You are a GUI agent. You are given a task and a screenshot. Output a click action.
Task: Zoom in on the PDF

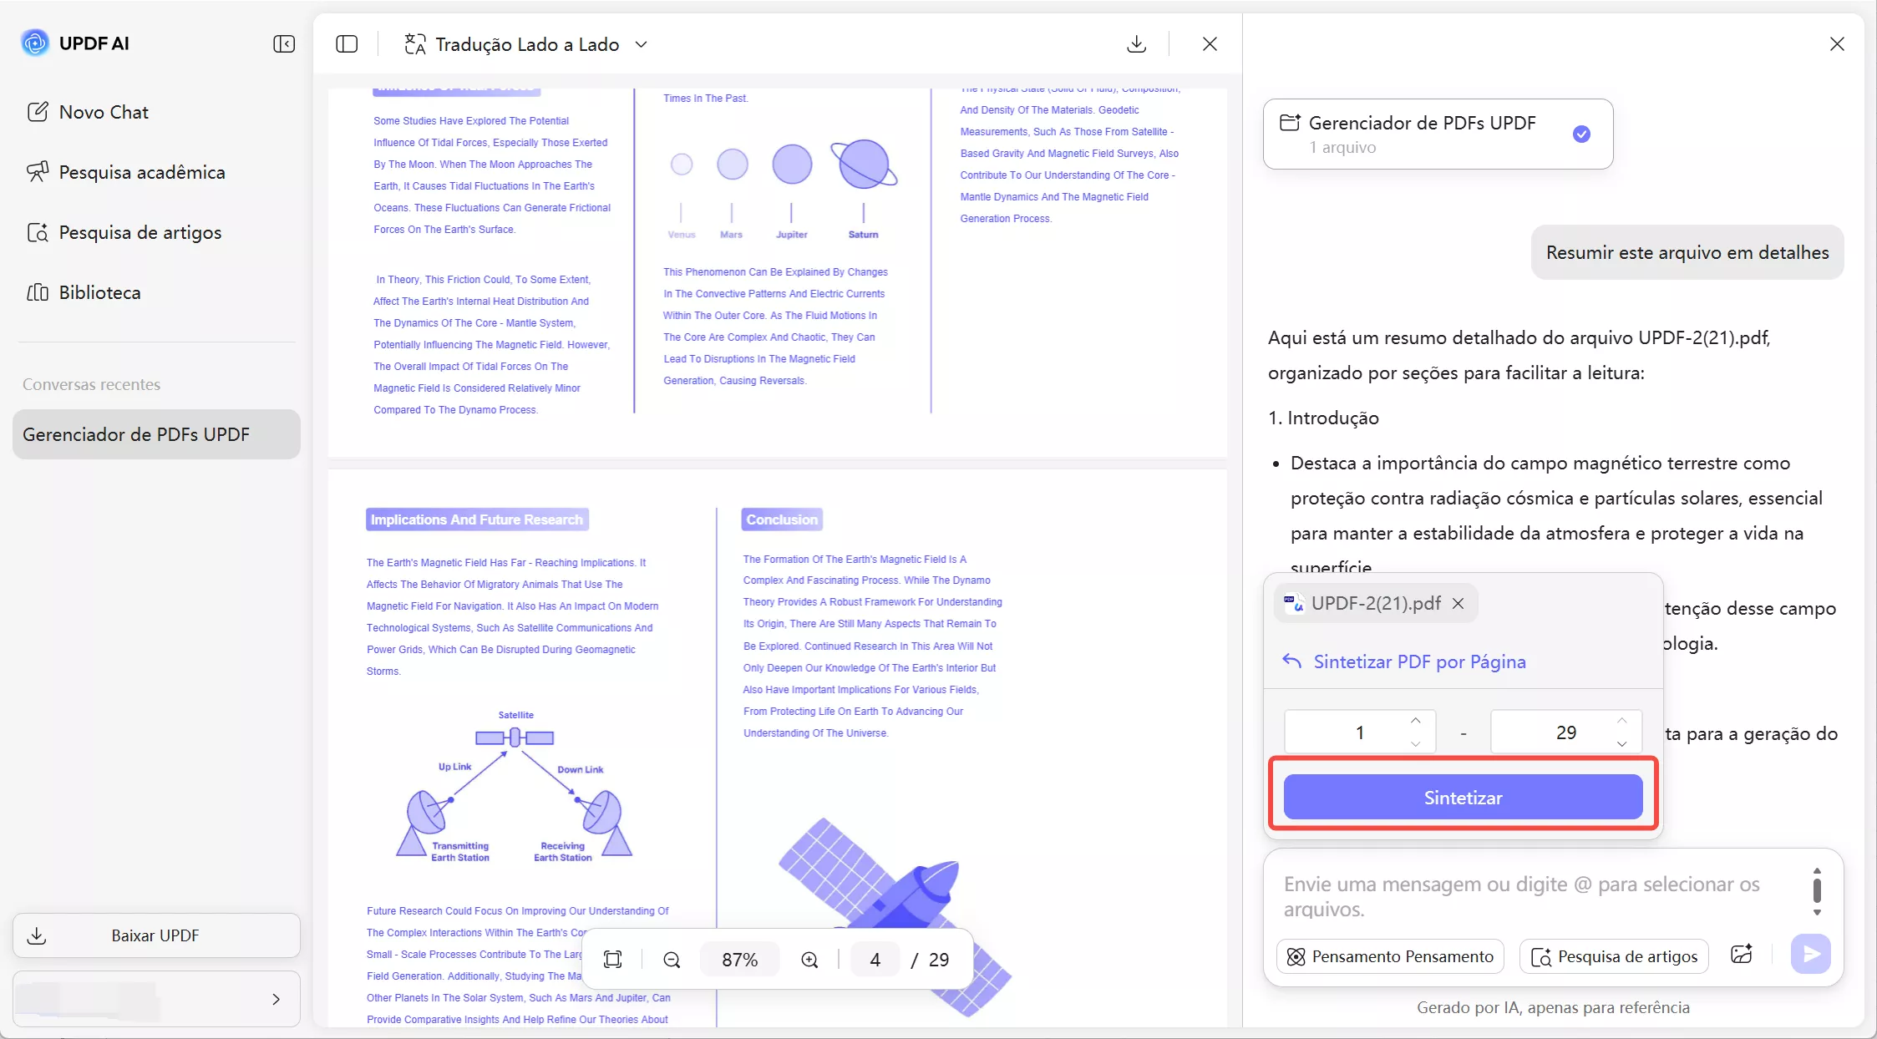809,960
